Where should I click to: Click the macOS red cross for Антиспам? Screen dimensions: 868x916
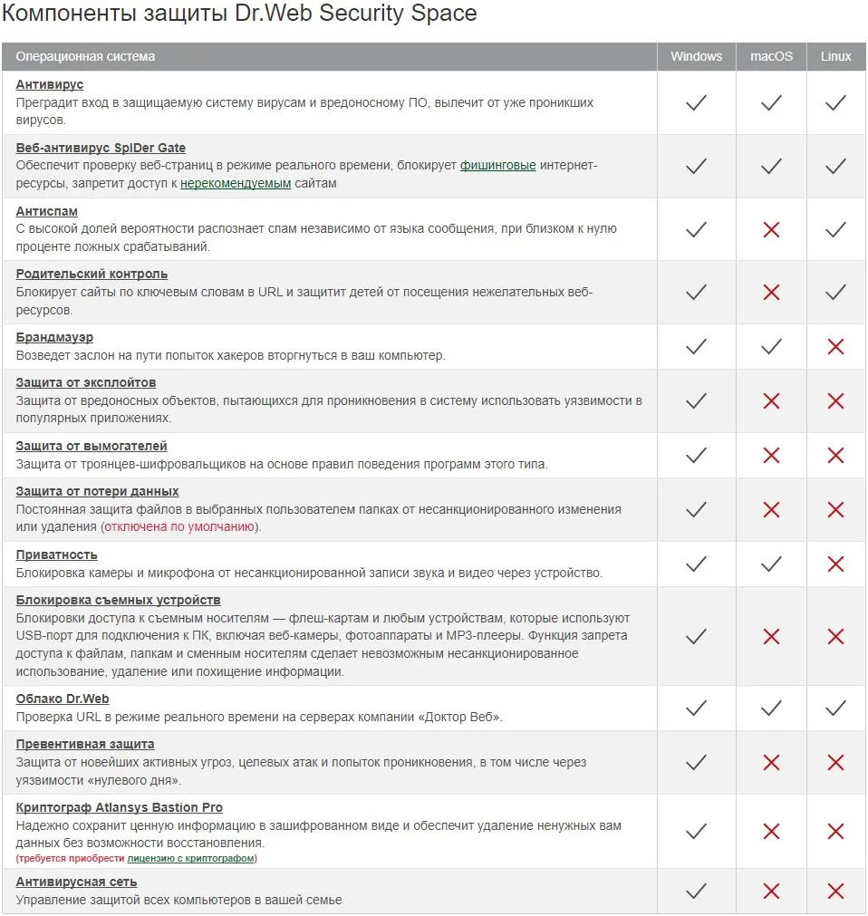[x=771, y=229]
